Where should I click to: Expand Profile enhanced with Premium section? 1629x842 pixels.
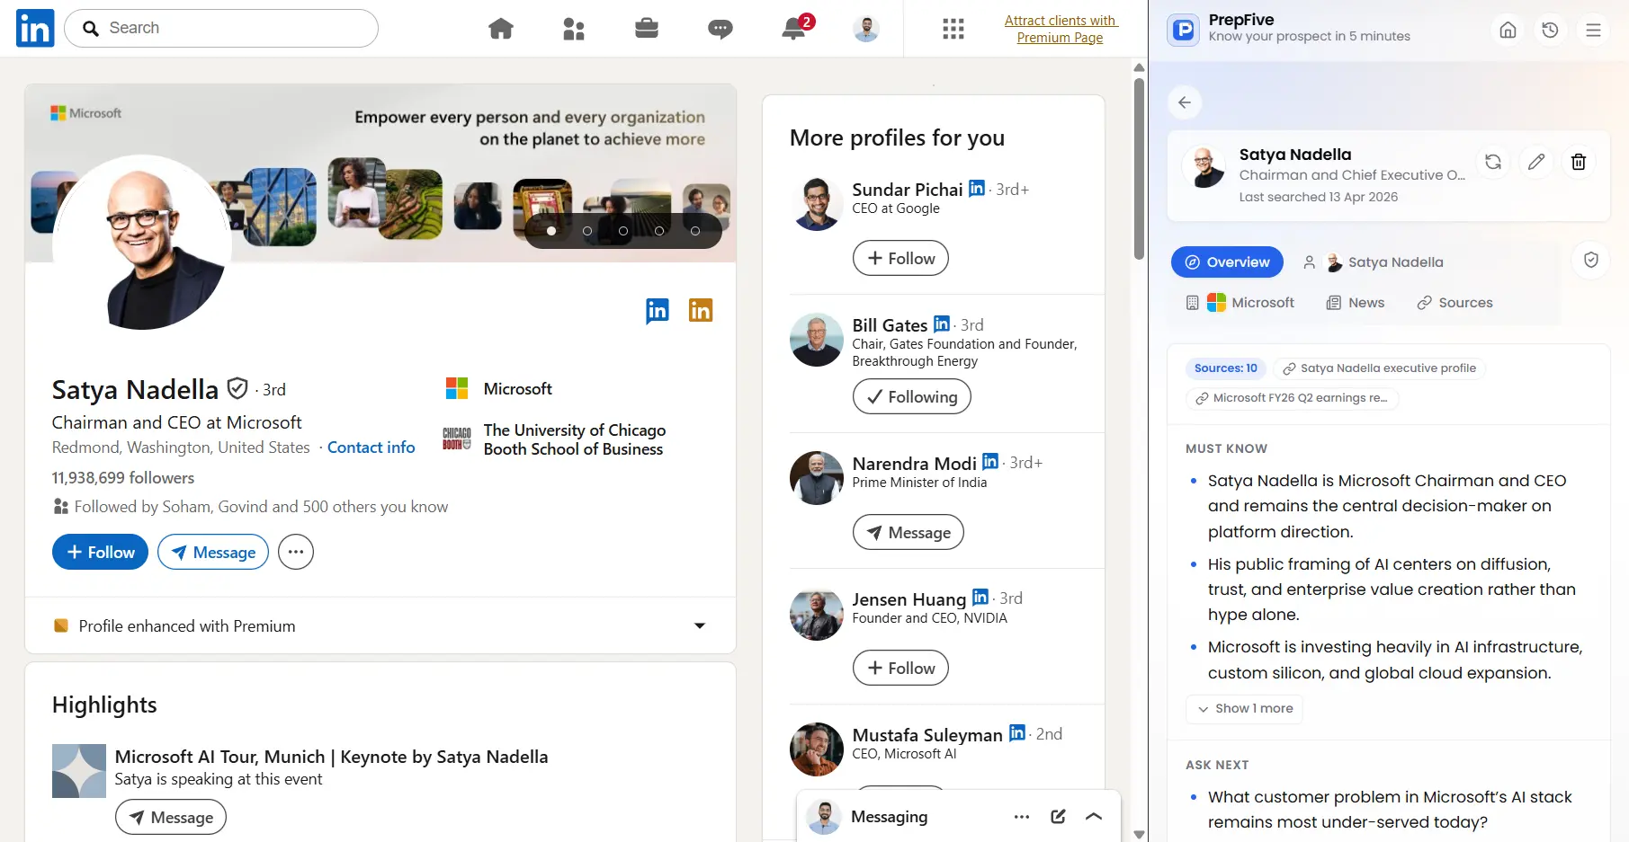tap(380, 625)
